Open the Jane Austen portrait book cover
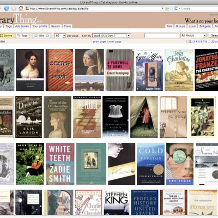 click(30, 70)
